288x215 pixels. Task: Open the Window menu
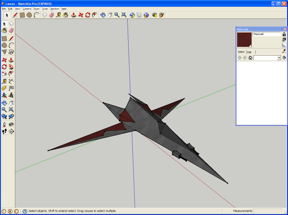click(55, 9)
